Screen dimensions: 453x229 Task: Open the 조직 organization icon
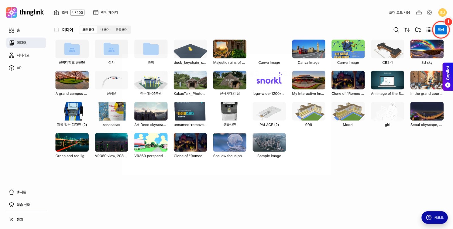(x=57, y=12)
